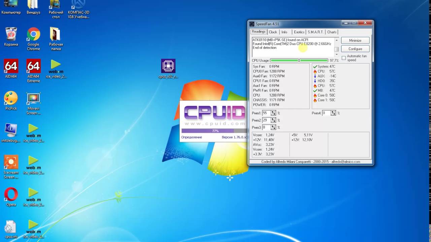431x242 pixels.
Task: Select the Icecream Screen recorder icon
Action: (x=11, y=167)
